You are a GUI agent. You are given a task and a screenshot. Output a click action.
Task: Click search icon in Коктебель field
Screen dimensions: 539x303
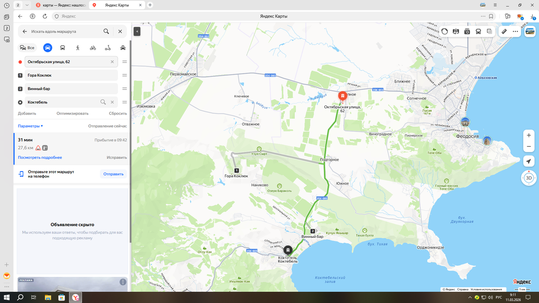click(x=103, y=102)
